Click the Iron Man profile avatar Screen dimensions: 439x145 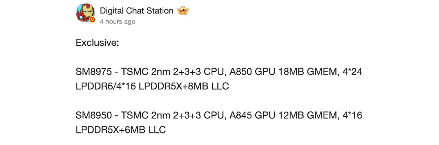(x=85, y=13)
